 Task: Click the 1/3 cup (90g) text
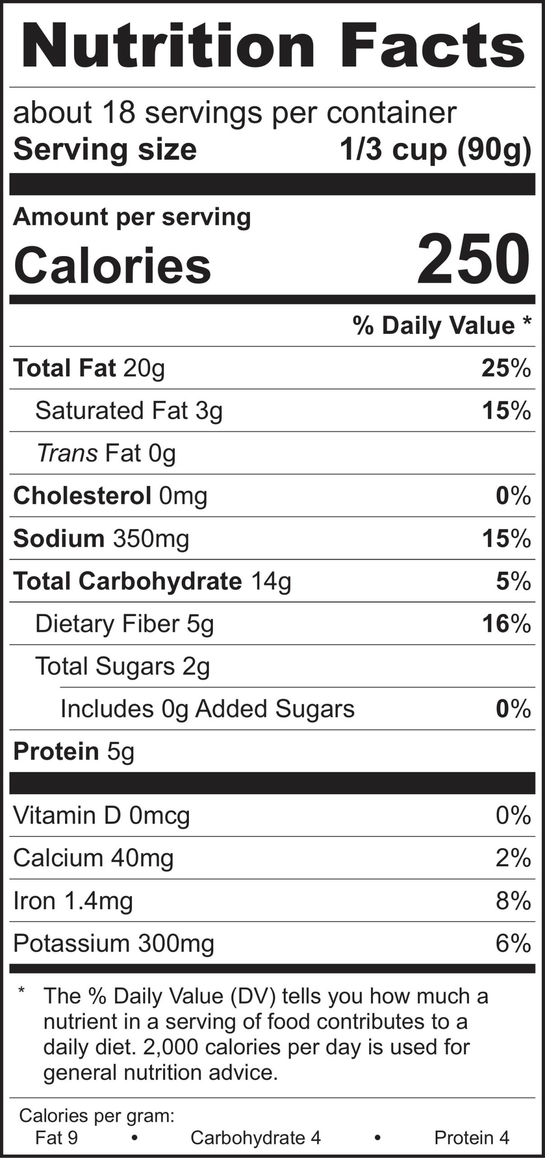435,150
